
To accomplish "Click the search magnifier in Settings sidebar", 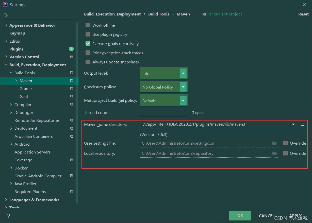I will pos(6,15).
